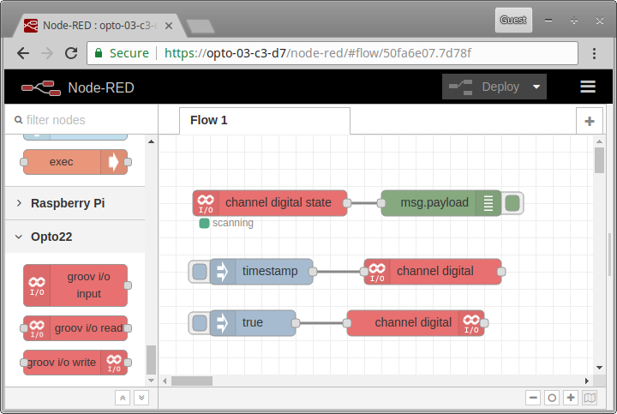Viewport: 617px width, 414px height.
Task: Expand all palette categories double-down arrow
Action: pos(141,398)
